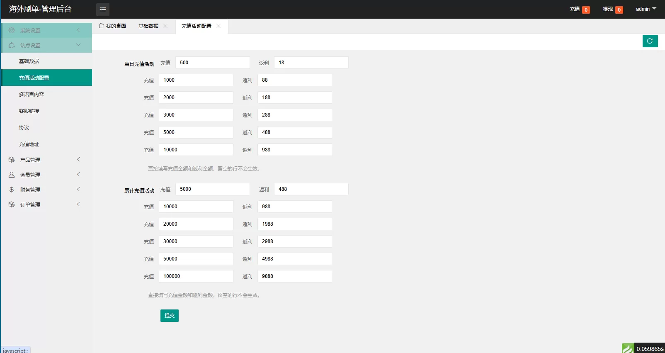Screen dimensions: 665x353
Task: Click the green leaf icon at bottom right
Action: pos(628,348)
